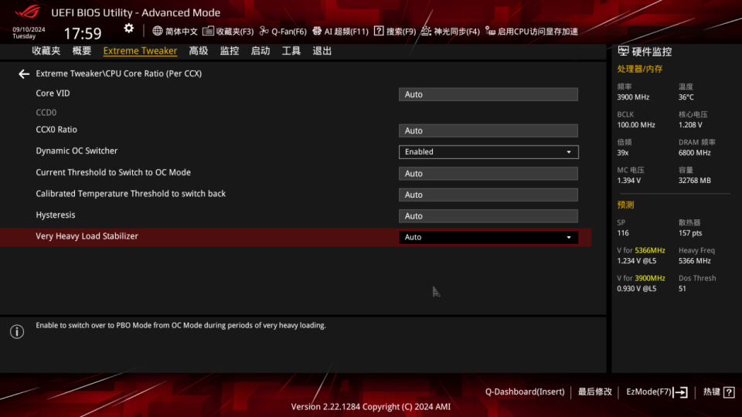The height and width of the screenshot is (417, 742).
Task: Click the EzMode arrow icon
Action: coord(680,392)
